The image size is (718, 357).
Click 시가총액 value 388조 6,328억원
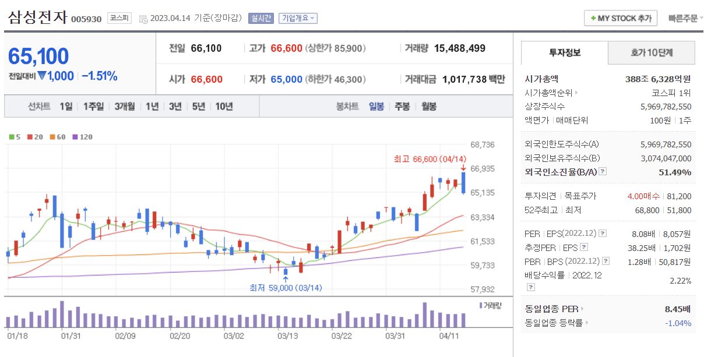click(658, 79)
